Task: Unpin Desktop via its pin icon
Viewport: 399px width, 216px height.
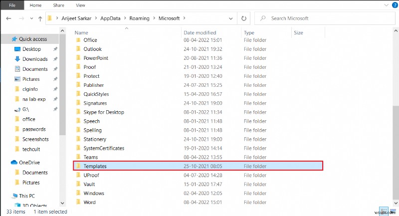Action: point(55,49)
